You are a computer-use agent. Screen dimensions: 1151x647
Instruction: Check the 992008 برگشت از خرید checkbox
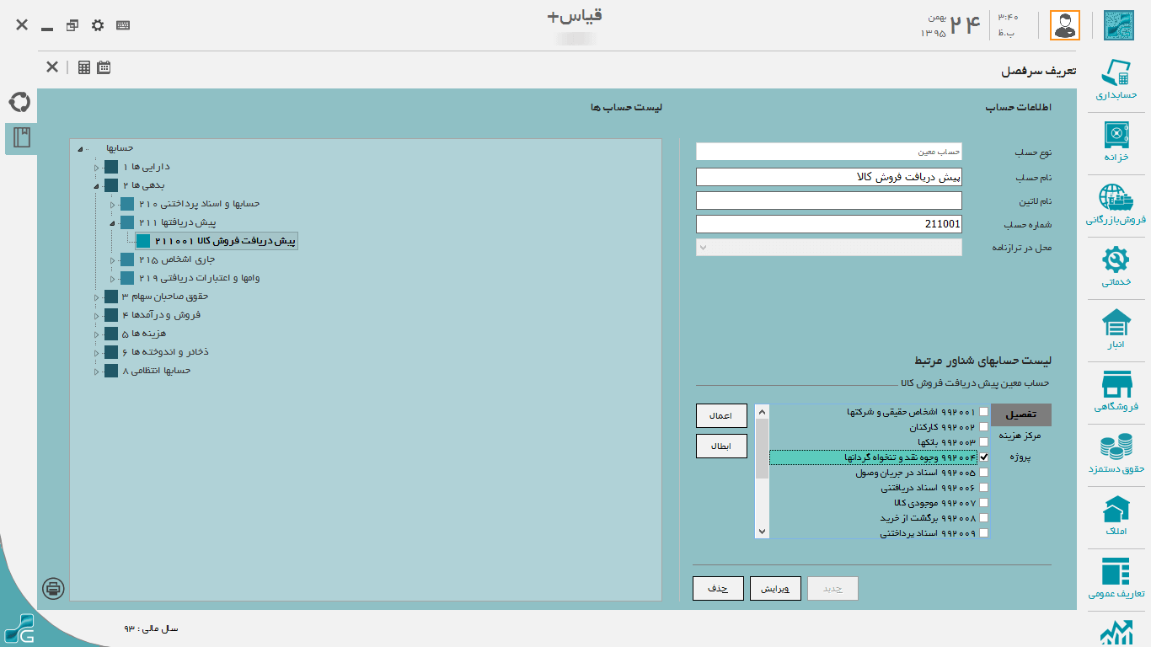(x=983, y=518)
